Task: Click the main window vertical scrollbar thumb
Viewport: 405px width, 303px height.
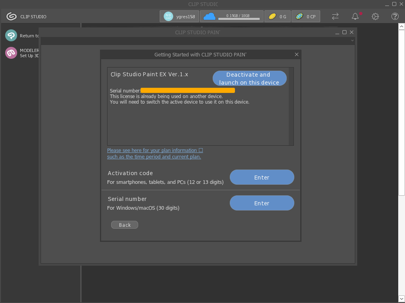Action: [402, 113]
